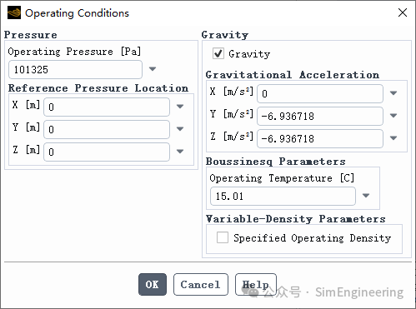Open dropdown arrow beside Operating Pressure field
This screenshot has height=309, width=416.
[x=153, y=69]
